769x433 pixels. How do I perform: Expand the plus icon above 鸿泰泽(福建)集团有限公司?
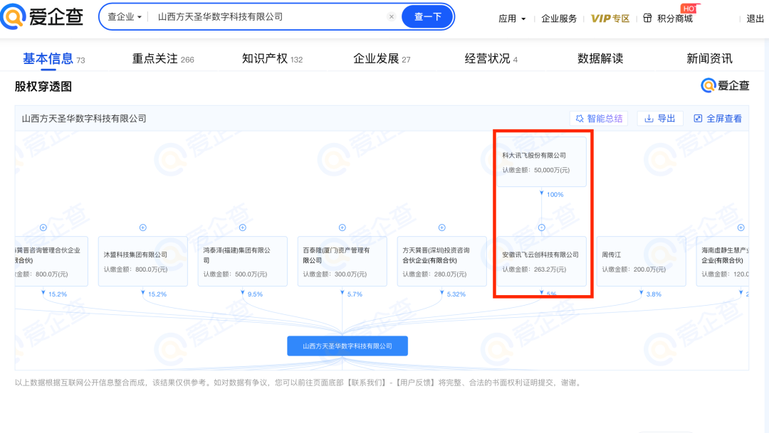coord(243,228)
